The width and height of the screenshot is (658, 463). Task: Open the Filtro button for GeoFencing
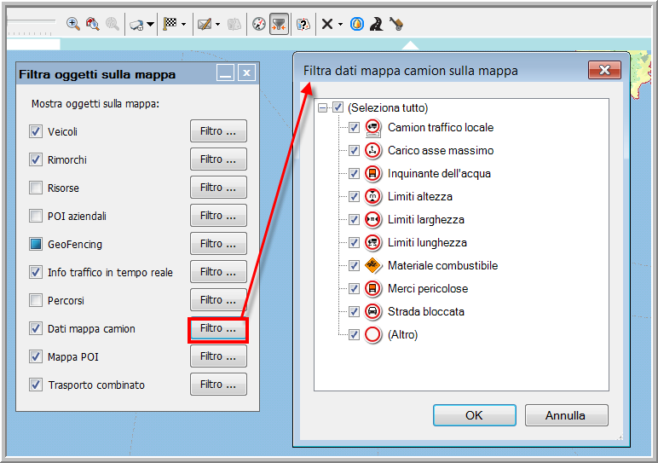click(218, 244)
